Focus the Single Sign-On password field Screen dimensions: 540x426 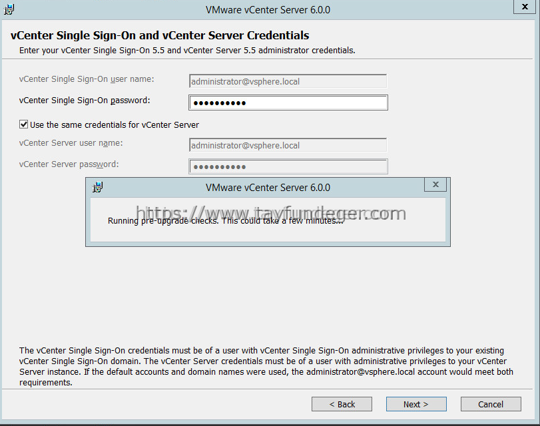288,103
